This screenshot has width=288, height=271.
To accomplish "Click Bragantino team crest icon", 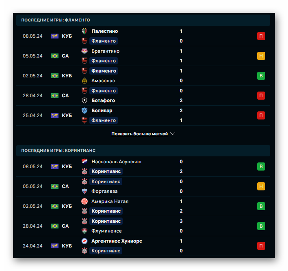I will coord(84,51).
